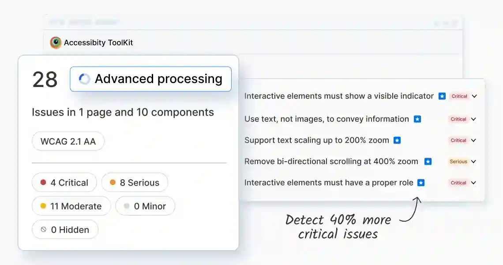The image size is (503, 265).
Task: Click star badge beside text not images issue
Action: [417, 119]
